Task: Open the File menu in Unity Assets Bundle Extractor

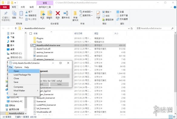Action: coord(11,67)
